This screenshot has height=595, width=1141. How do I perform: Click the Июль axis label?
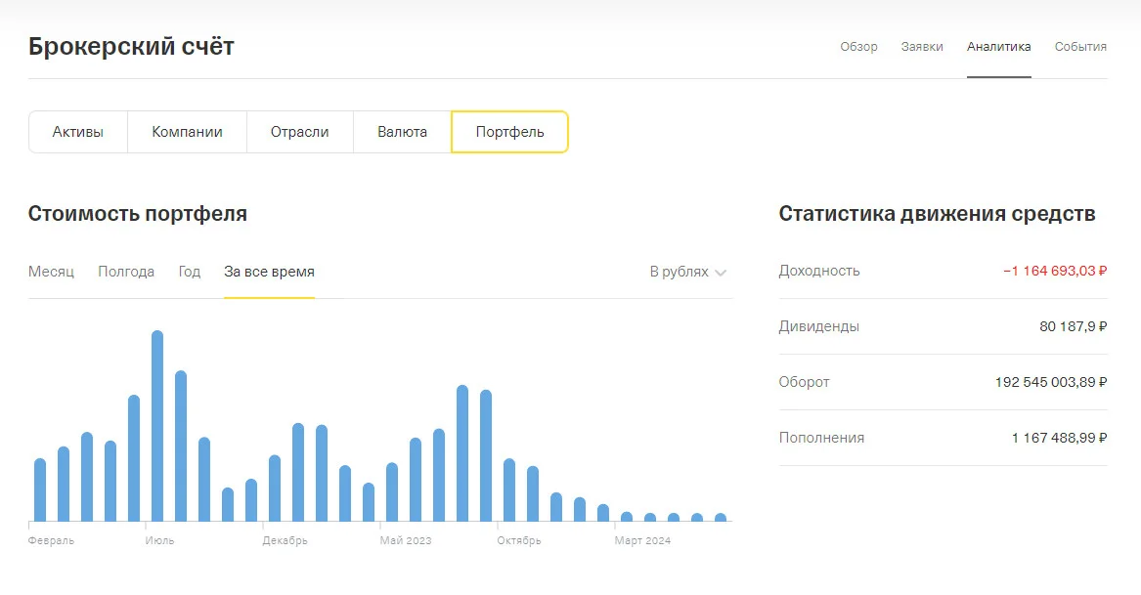[x=159, y=540]
